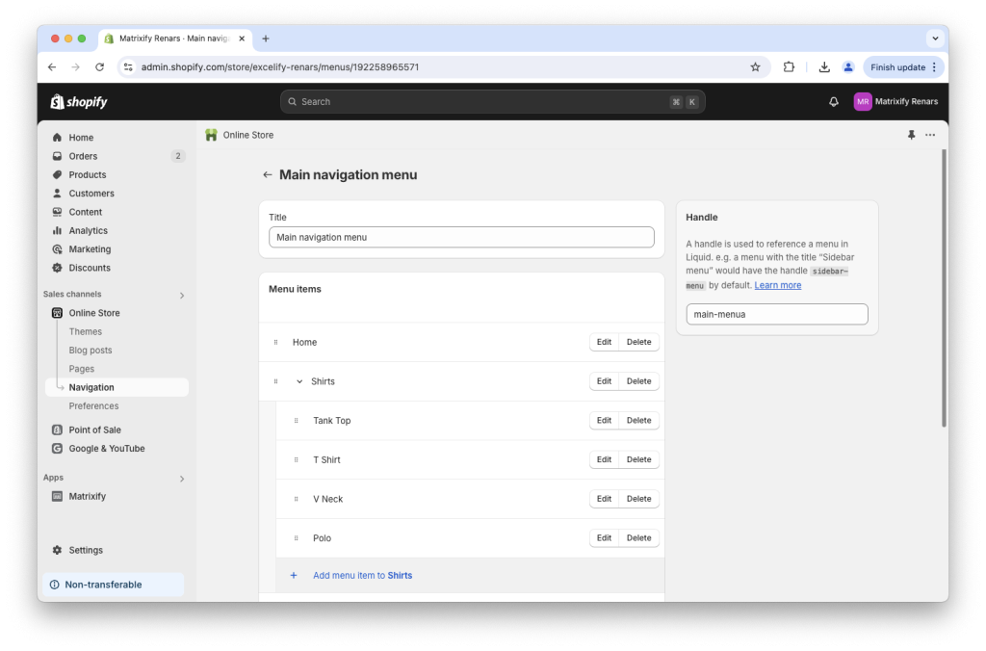Select the Discounts icon
Viewport: 986px width, 651px height.
click(x=58, y=268)
